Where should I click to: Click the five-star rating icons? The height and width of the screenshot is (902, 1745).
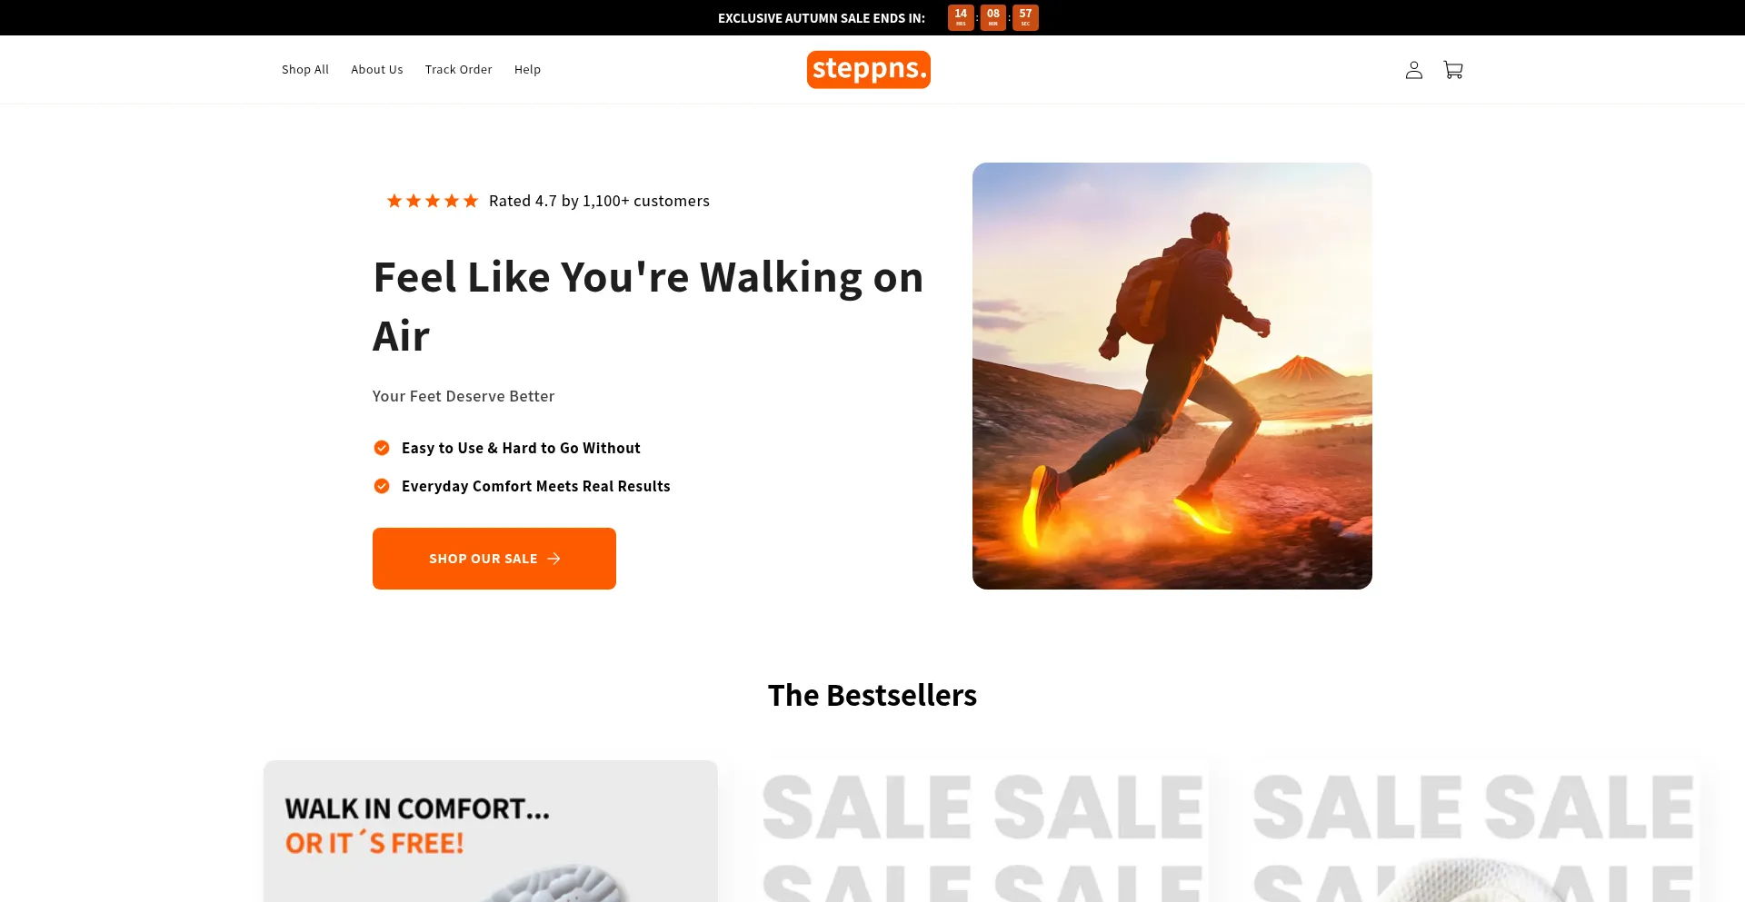433,201
